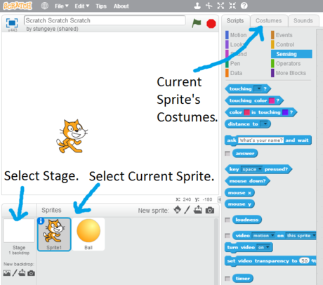The width and height of the screenshot is (323, 285).
Task: Collapse the stage pane with the small arrow
Action: pyautogui.click(x=219, y=199)
